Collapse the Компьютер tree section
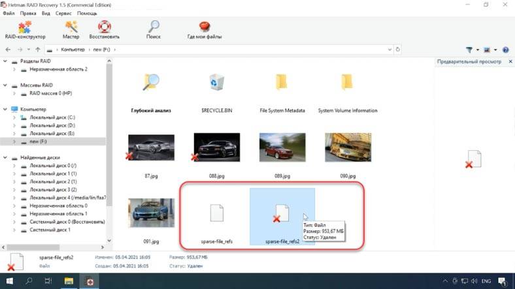 pos(5,109)
